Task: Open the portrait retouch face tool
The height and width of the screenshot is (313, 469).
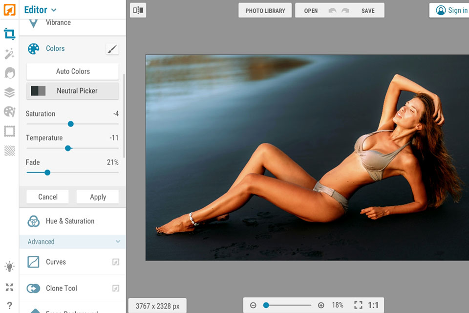Action: tap(10, 73)
